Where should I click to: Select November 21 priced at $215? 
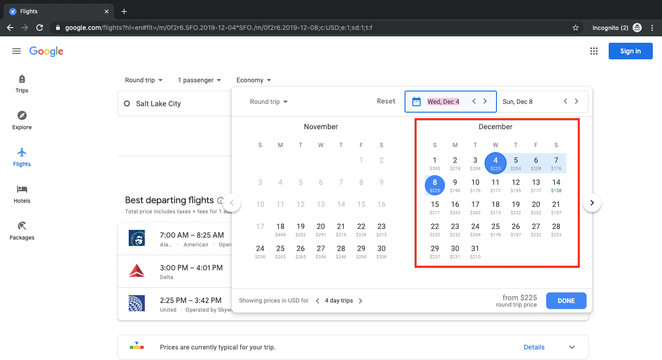341,229
